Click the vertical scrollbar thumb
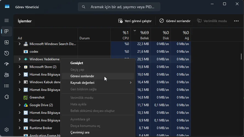This screenshot has width=244, height=137. pyautogui.click(x=241, y=56)
